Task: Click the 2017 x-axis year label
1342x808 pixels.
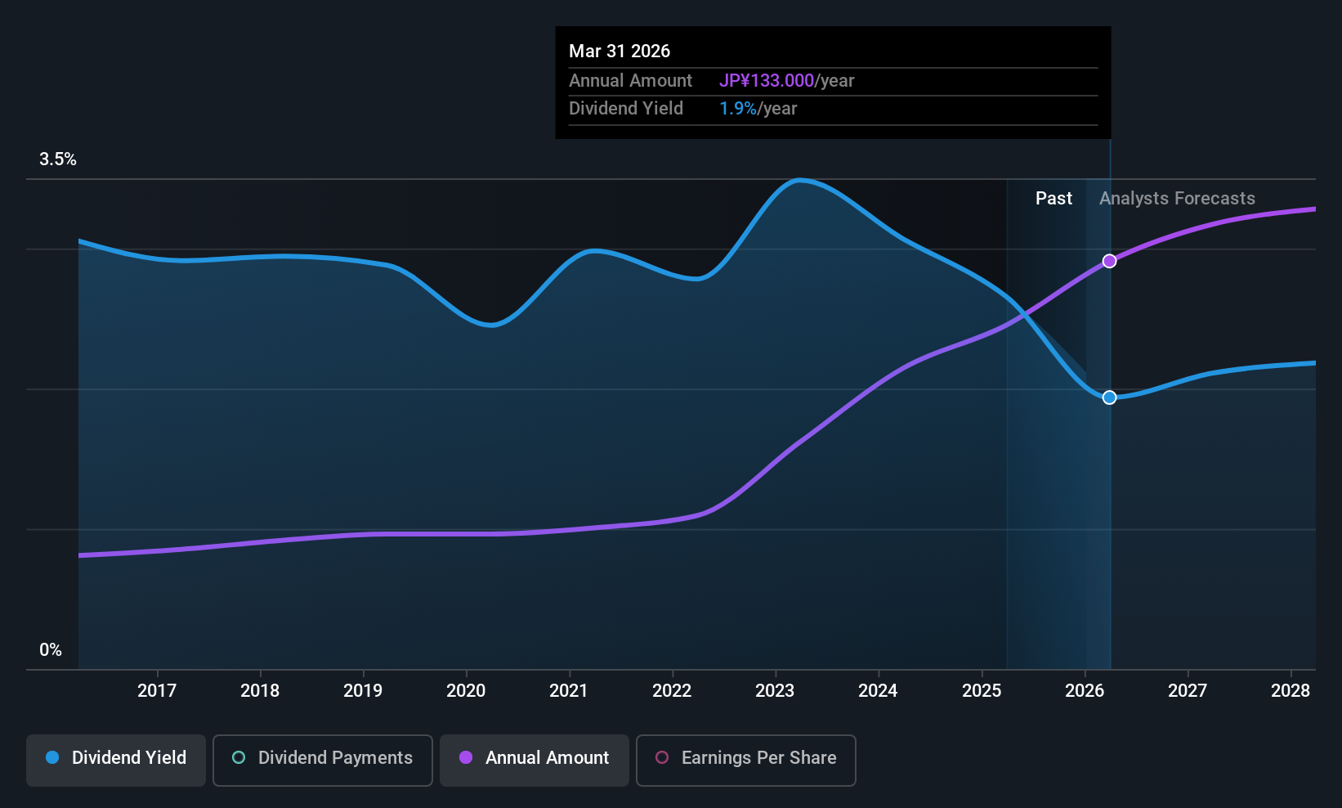Action: [x=157, y=690]
